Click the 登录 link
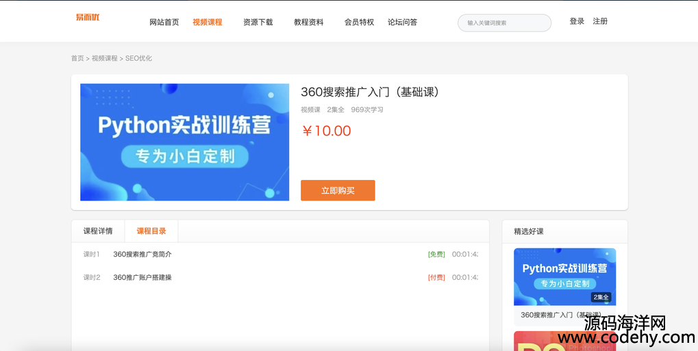Image resolution: width=698 pixels, height=351 pixels. pos(577,21)
